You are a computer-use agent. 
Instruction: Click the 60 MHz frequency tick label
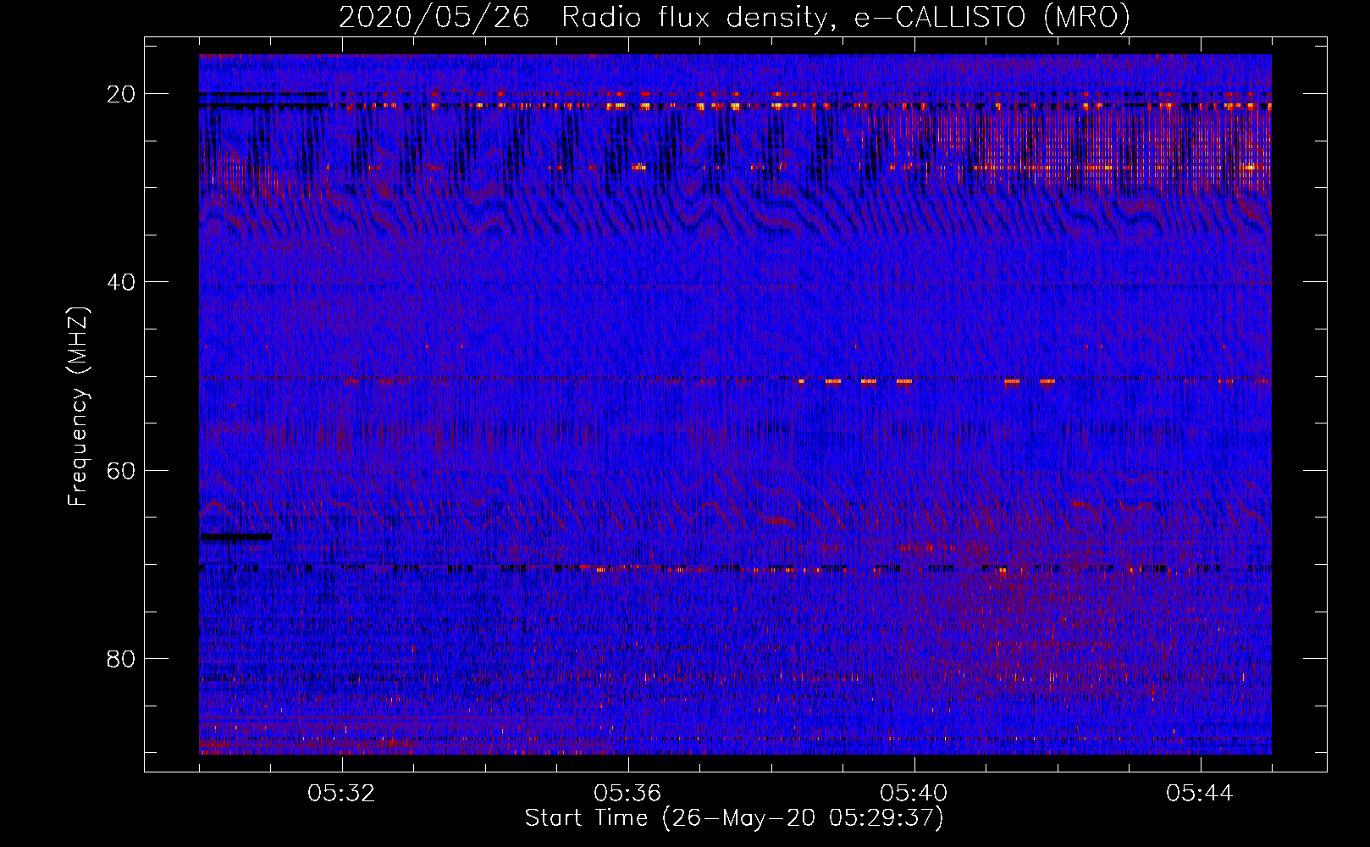[x=122, y=470]
